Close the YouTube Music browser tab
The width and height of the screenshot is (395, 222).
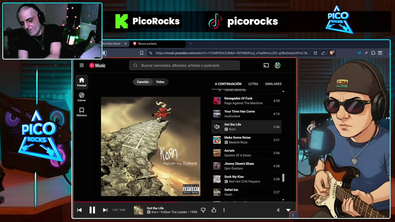125,44
